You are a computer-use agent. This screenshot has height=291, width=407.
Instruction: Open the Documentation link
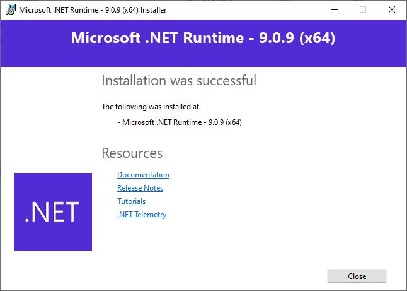(143, 175)
